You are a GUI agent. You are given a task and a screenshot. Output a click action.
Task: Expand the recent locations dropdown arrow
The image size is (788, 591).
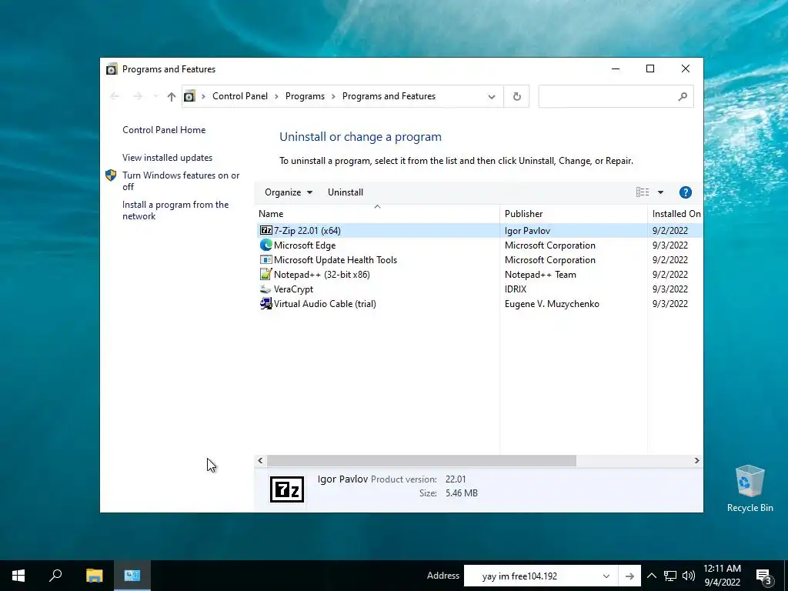tap(155, 96)
